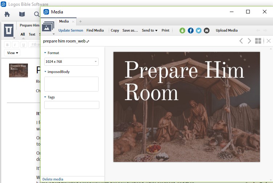Click Update Sermon

(71, 30)
